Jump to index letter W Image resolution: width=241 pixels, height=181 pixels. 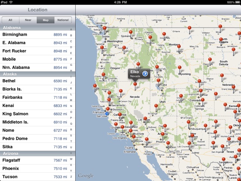point(71,159)
